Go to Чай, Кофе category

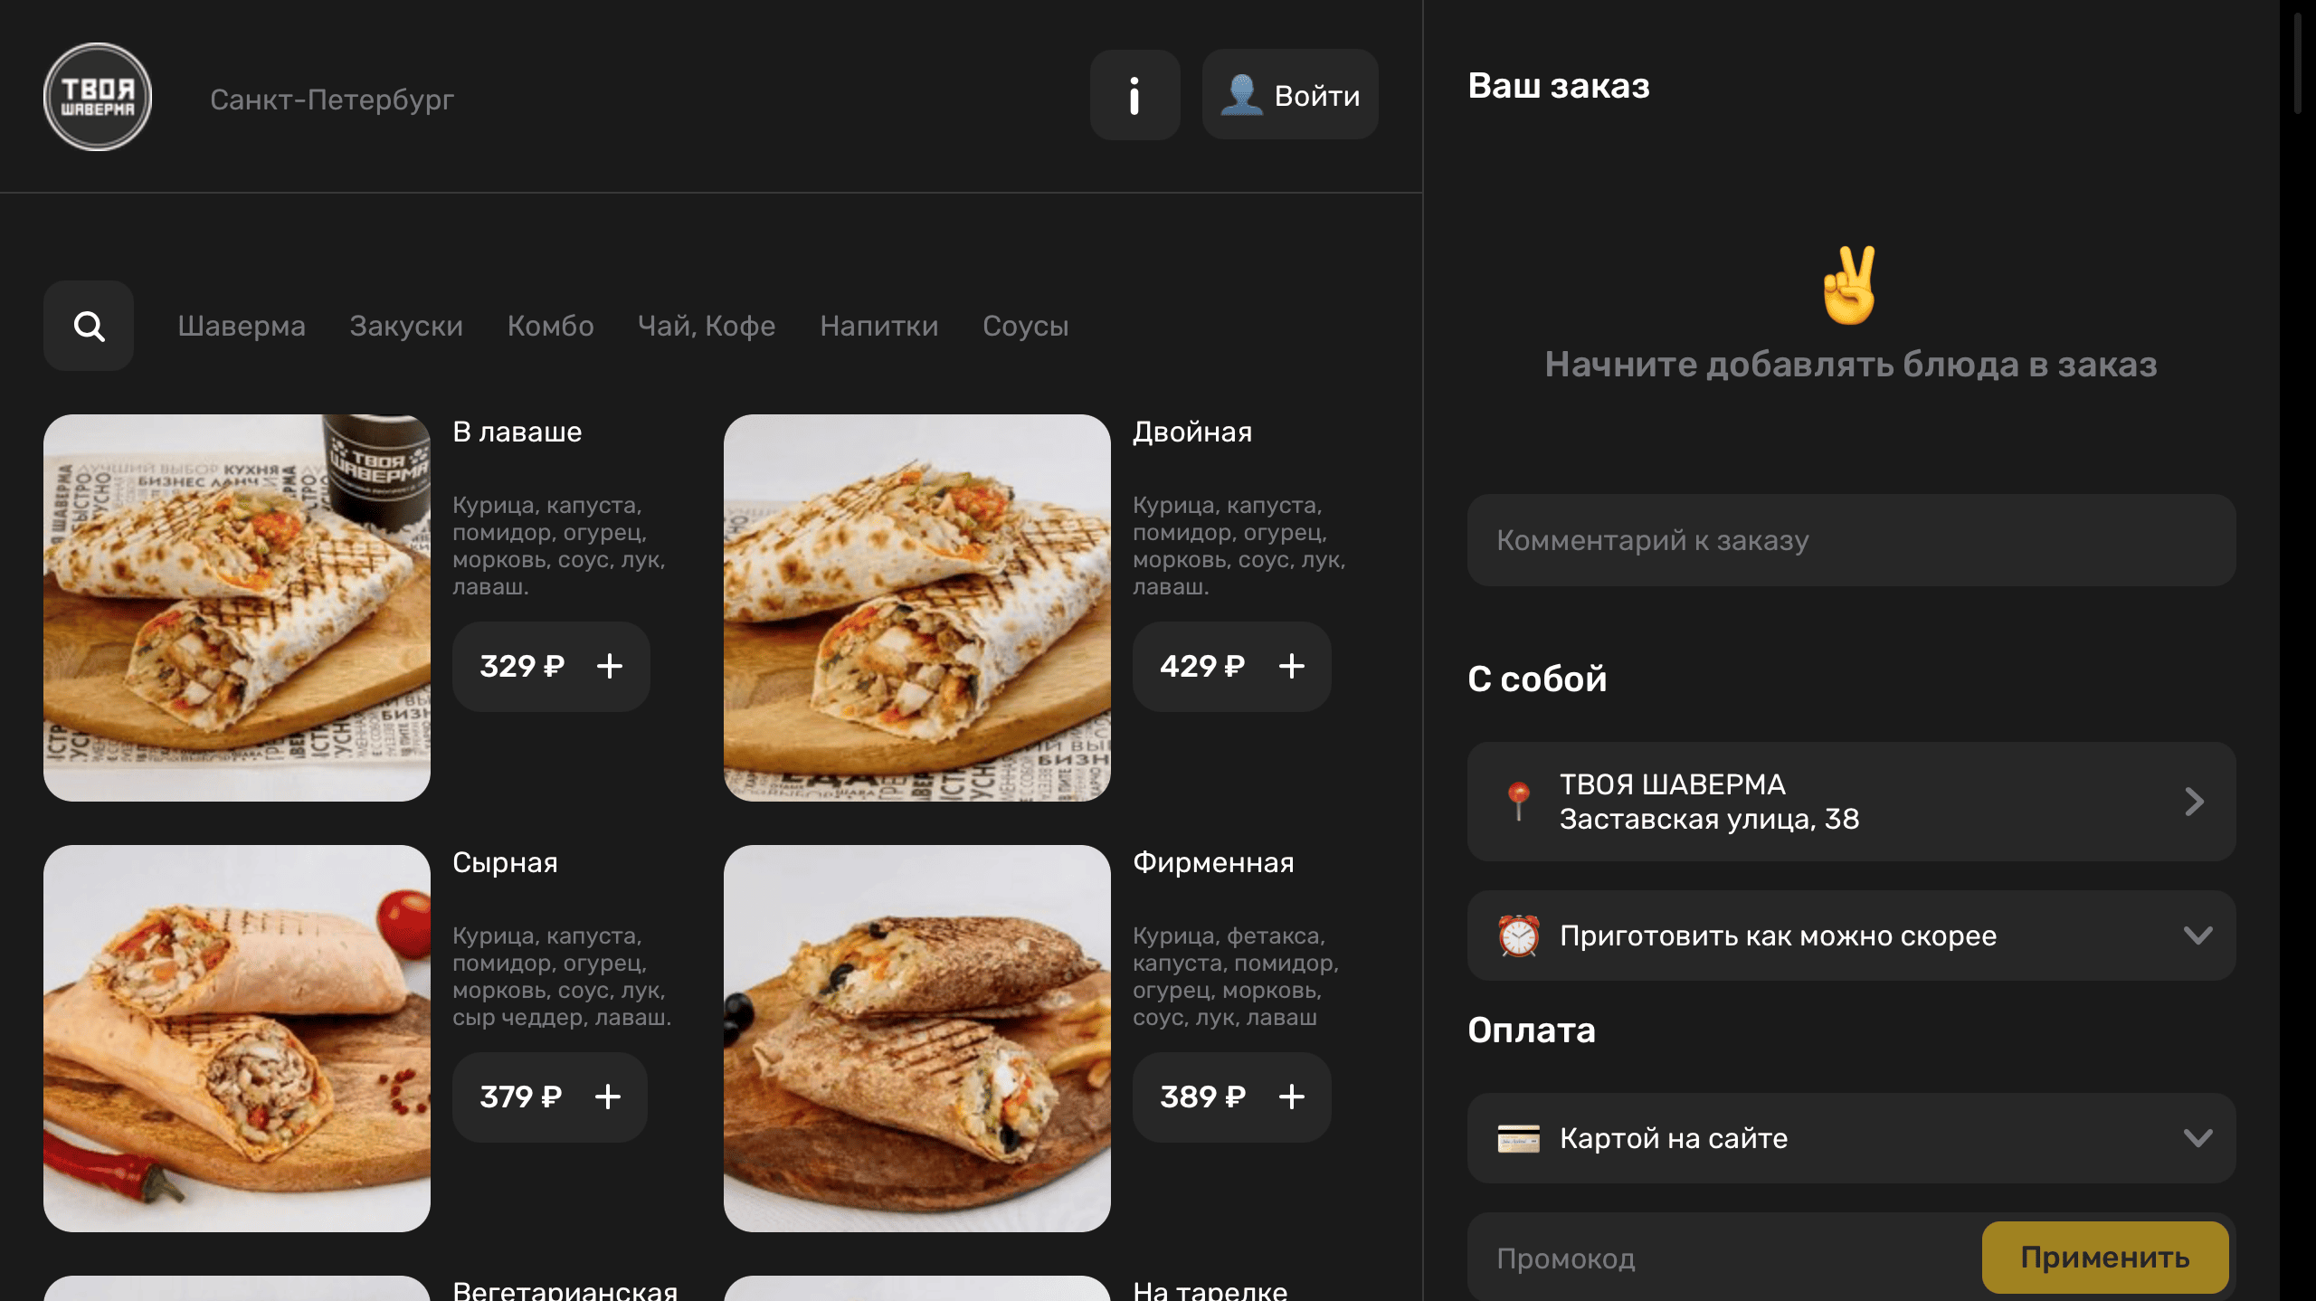tap(707, 326)
